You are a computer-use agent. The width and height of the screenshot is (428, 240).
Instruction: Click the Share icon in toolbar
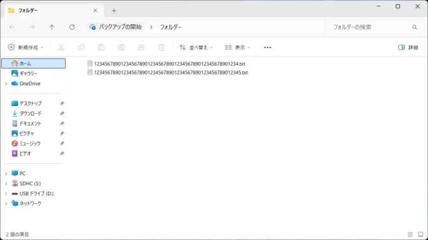[141, 48]
